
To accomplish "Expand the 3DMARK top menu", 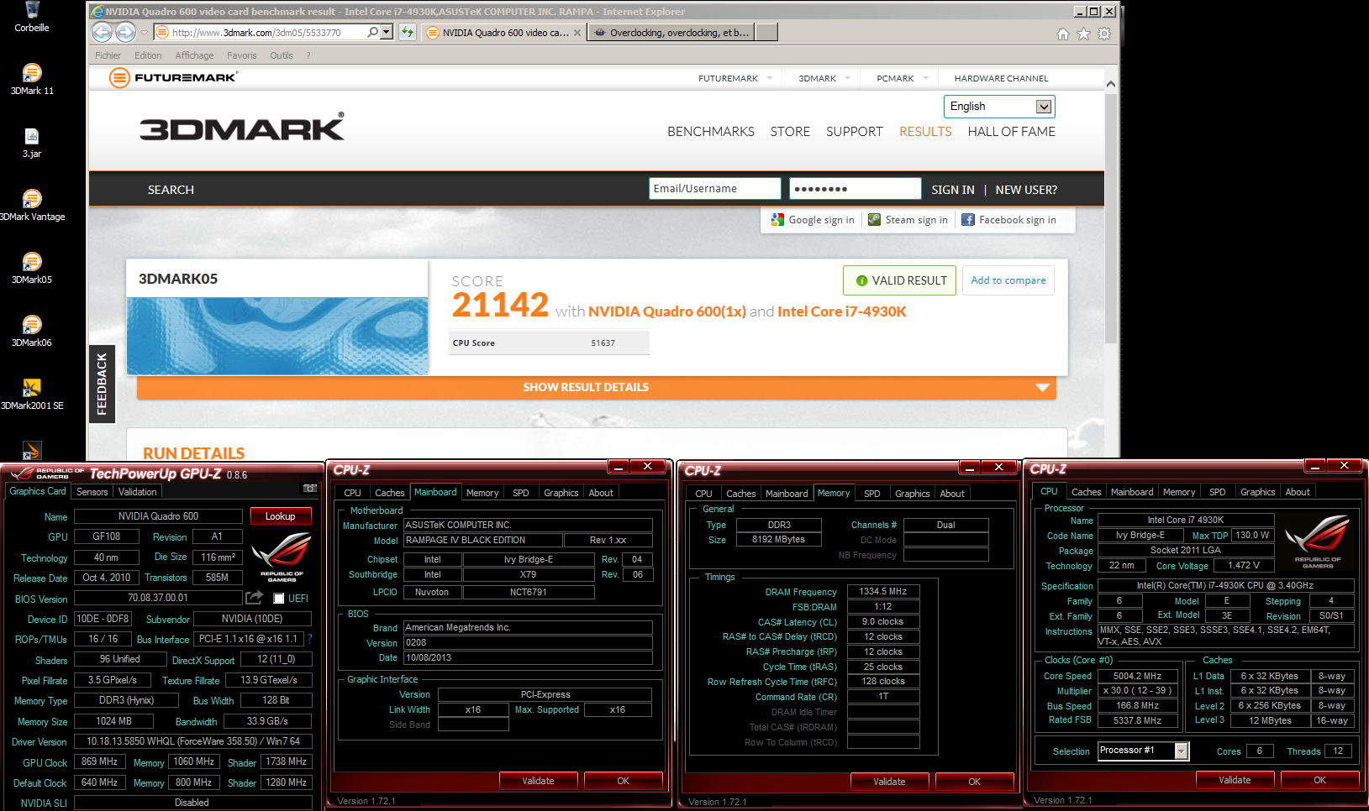I will (847, 78).
